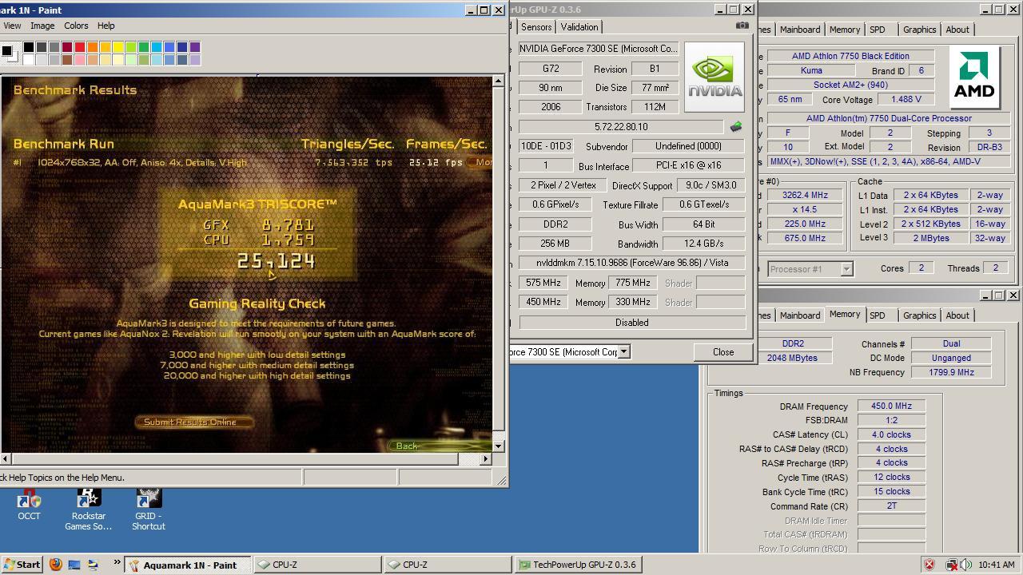Open Memory tab in upper CPU-Z window
The width and height of the screenshot is (1023, 575).
pyautogui.click(x=845, y=30)
